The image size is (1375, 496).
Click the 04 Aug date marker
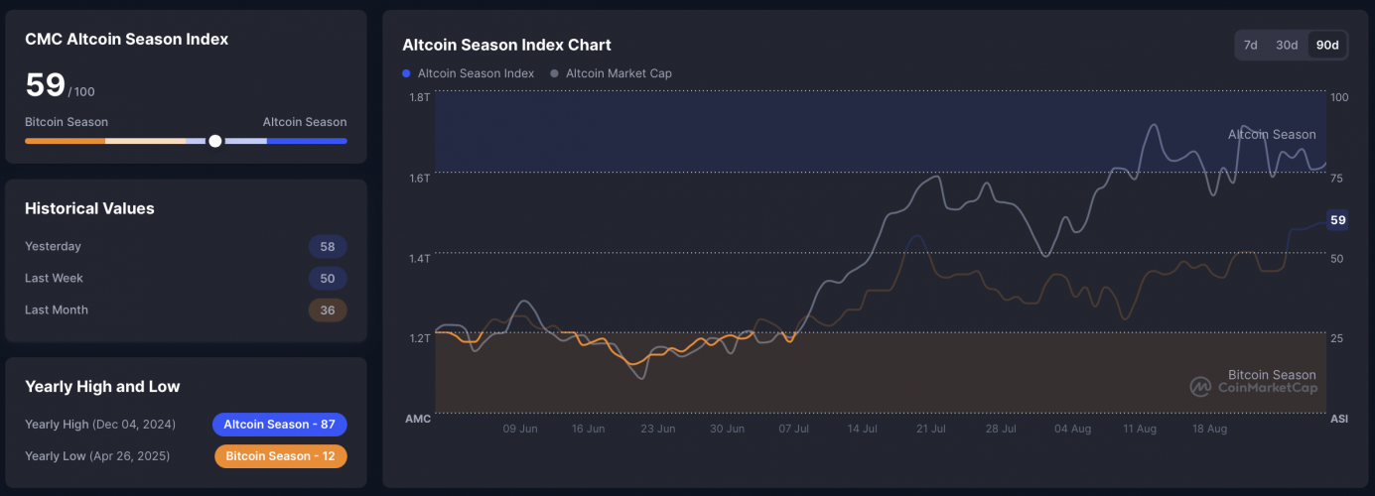(x=1072, y=430)
